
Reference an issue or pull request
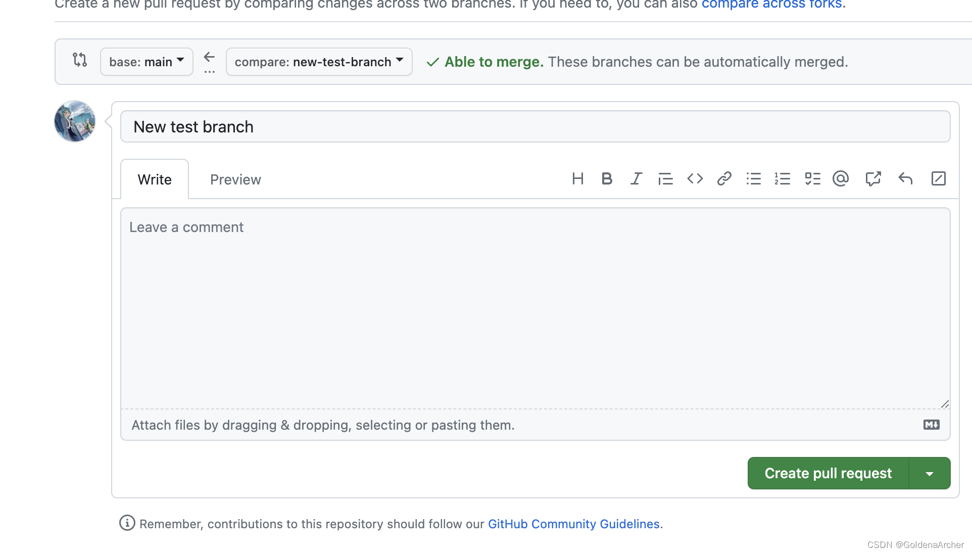click(873, 178)
